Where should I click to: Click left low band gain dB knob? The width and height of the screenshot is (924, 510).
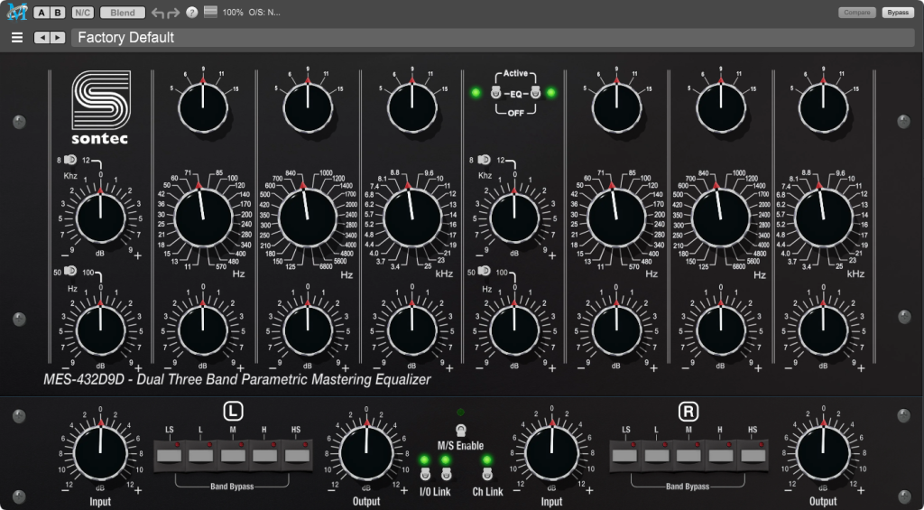pyautogui.click(x=203, y=330)
